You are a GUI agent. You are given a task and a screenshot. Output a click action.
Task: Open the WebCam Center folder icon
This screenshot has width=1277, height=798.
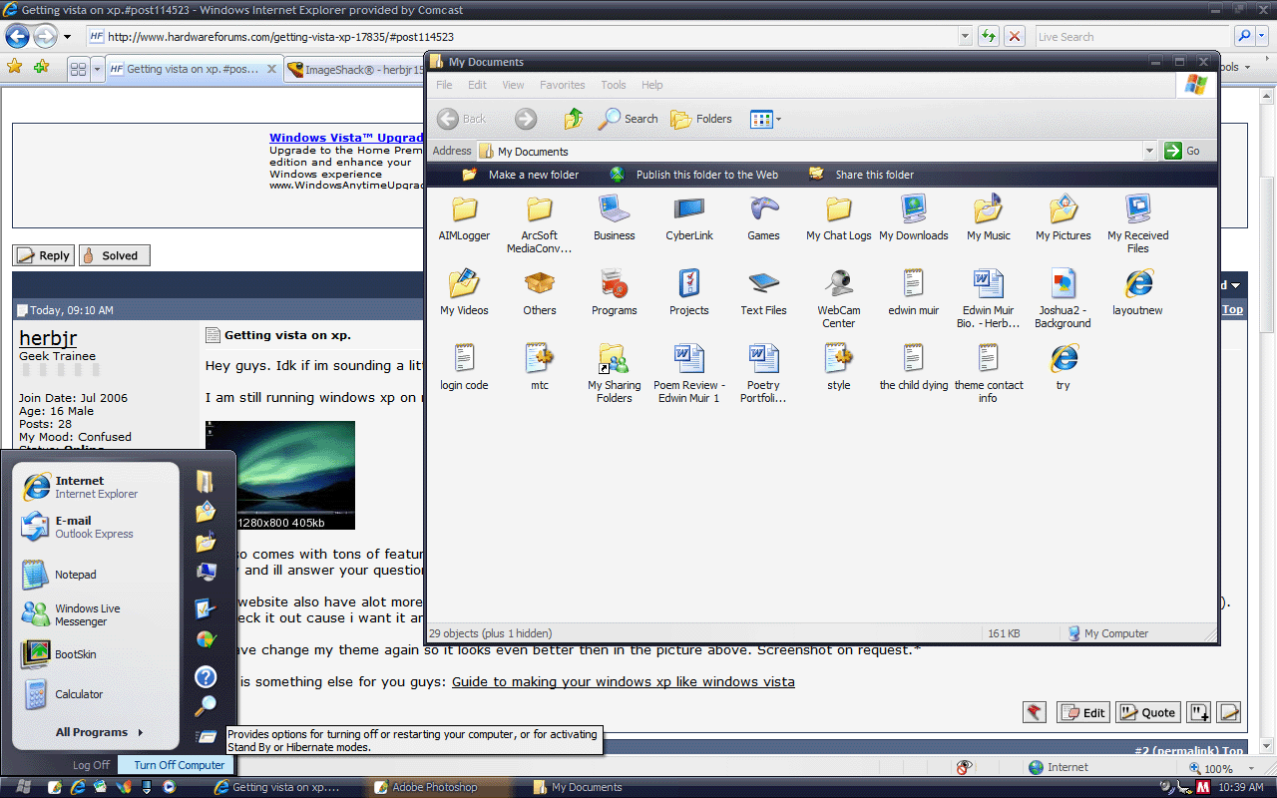[x=838, y=298]
